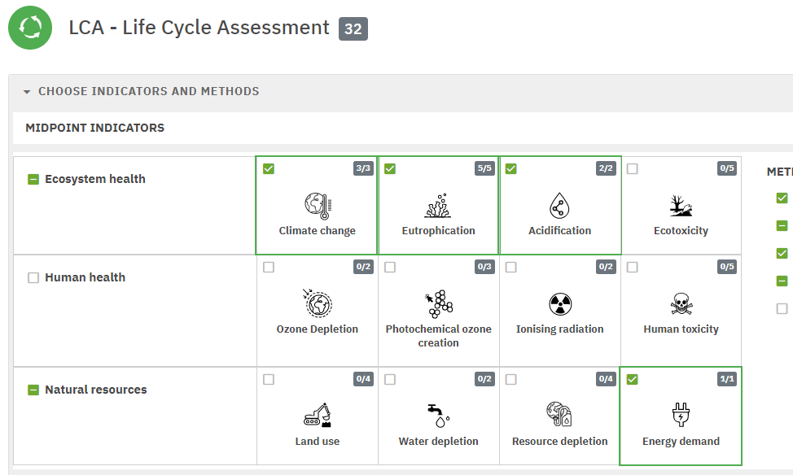This screenshot has height=475, width=793.
Task: Select the Ionising radiation symbol icon
Action: pos(559,304)
